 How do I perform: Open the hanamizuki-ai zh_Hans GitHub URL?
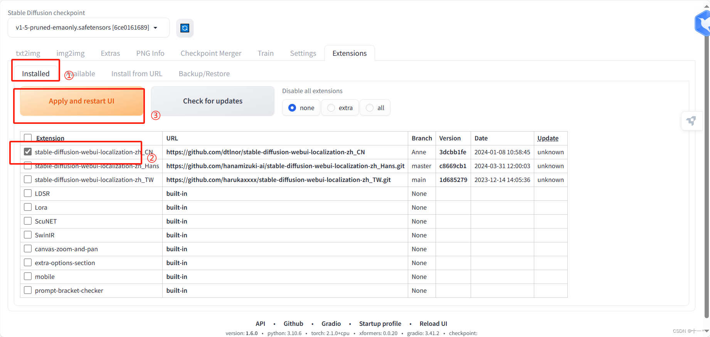285,166
